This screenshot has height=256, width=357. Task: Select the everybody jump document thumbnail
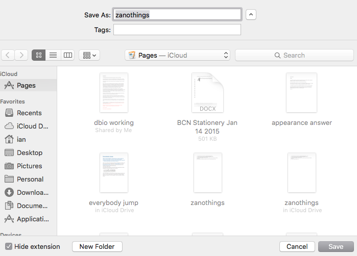[114, 172]
